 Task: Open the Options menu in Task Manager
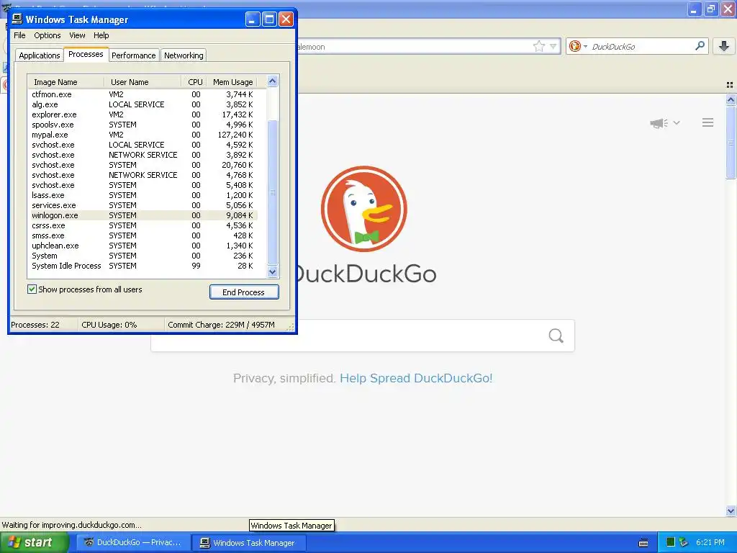[x=47, y=35]
